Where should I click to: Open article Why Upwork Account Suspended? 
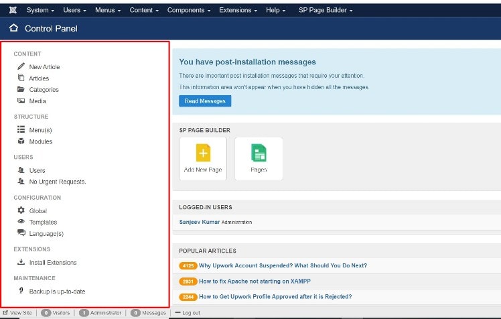pyautogui.click(x=283, y=265)
